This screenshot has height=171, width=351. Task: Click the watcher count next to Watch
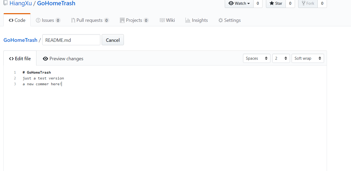(x=258, y=3)
